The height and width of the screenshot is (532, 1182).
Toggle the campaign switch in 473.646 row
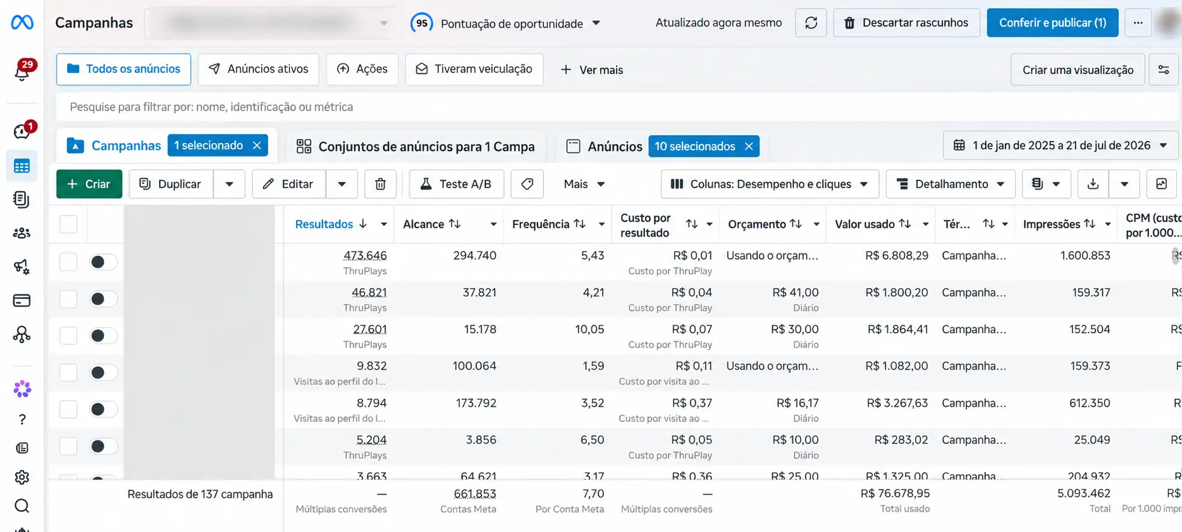pyautogui.click(x=103, y=262)
